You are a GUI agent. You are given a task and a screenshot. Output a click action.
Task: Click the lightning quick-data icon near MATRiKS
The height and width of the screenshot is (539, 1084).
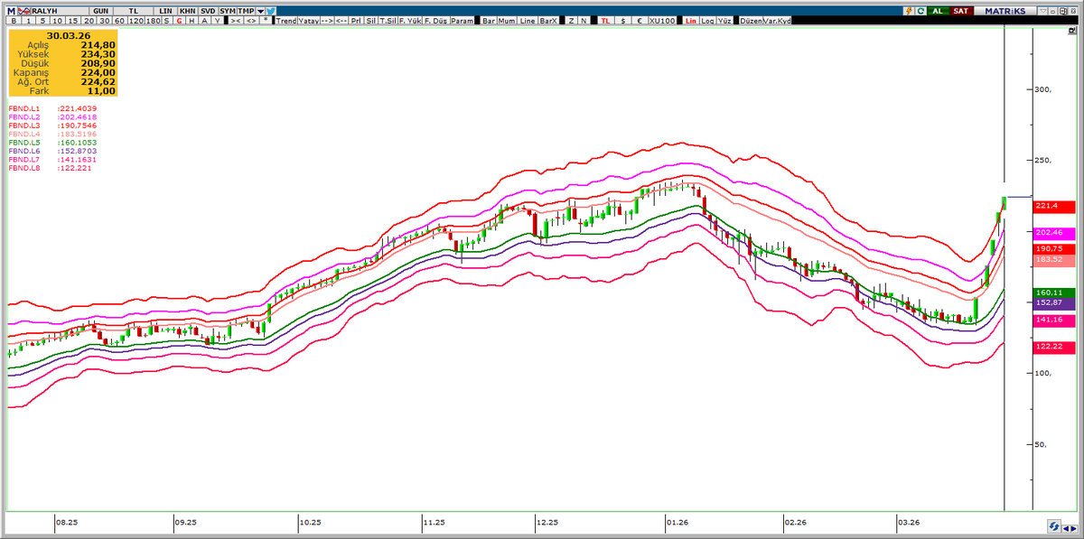pos(909,9)
